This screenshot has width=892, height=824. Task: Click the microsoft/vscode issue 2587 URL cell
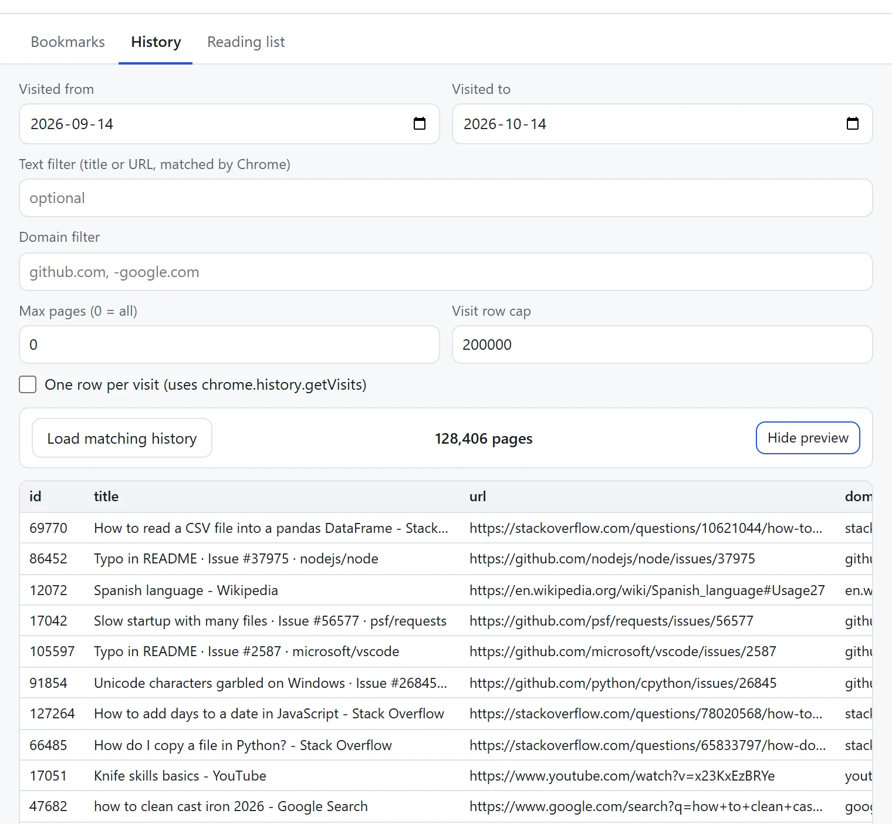[x=623, y=651]
